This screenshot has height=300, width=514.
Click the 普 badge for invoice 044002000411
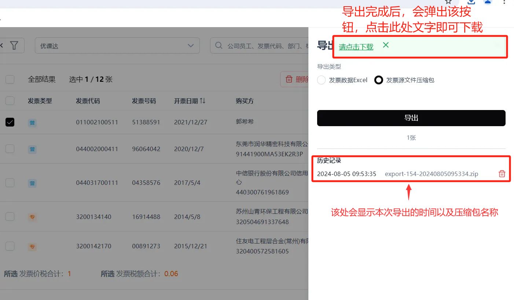click(32, 149)
